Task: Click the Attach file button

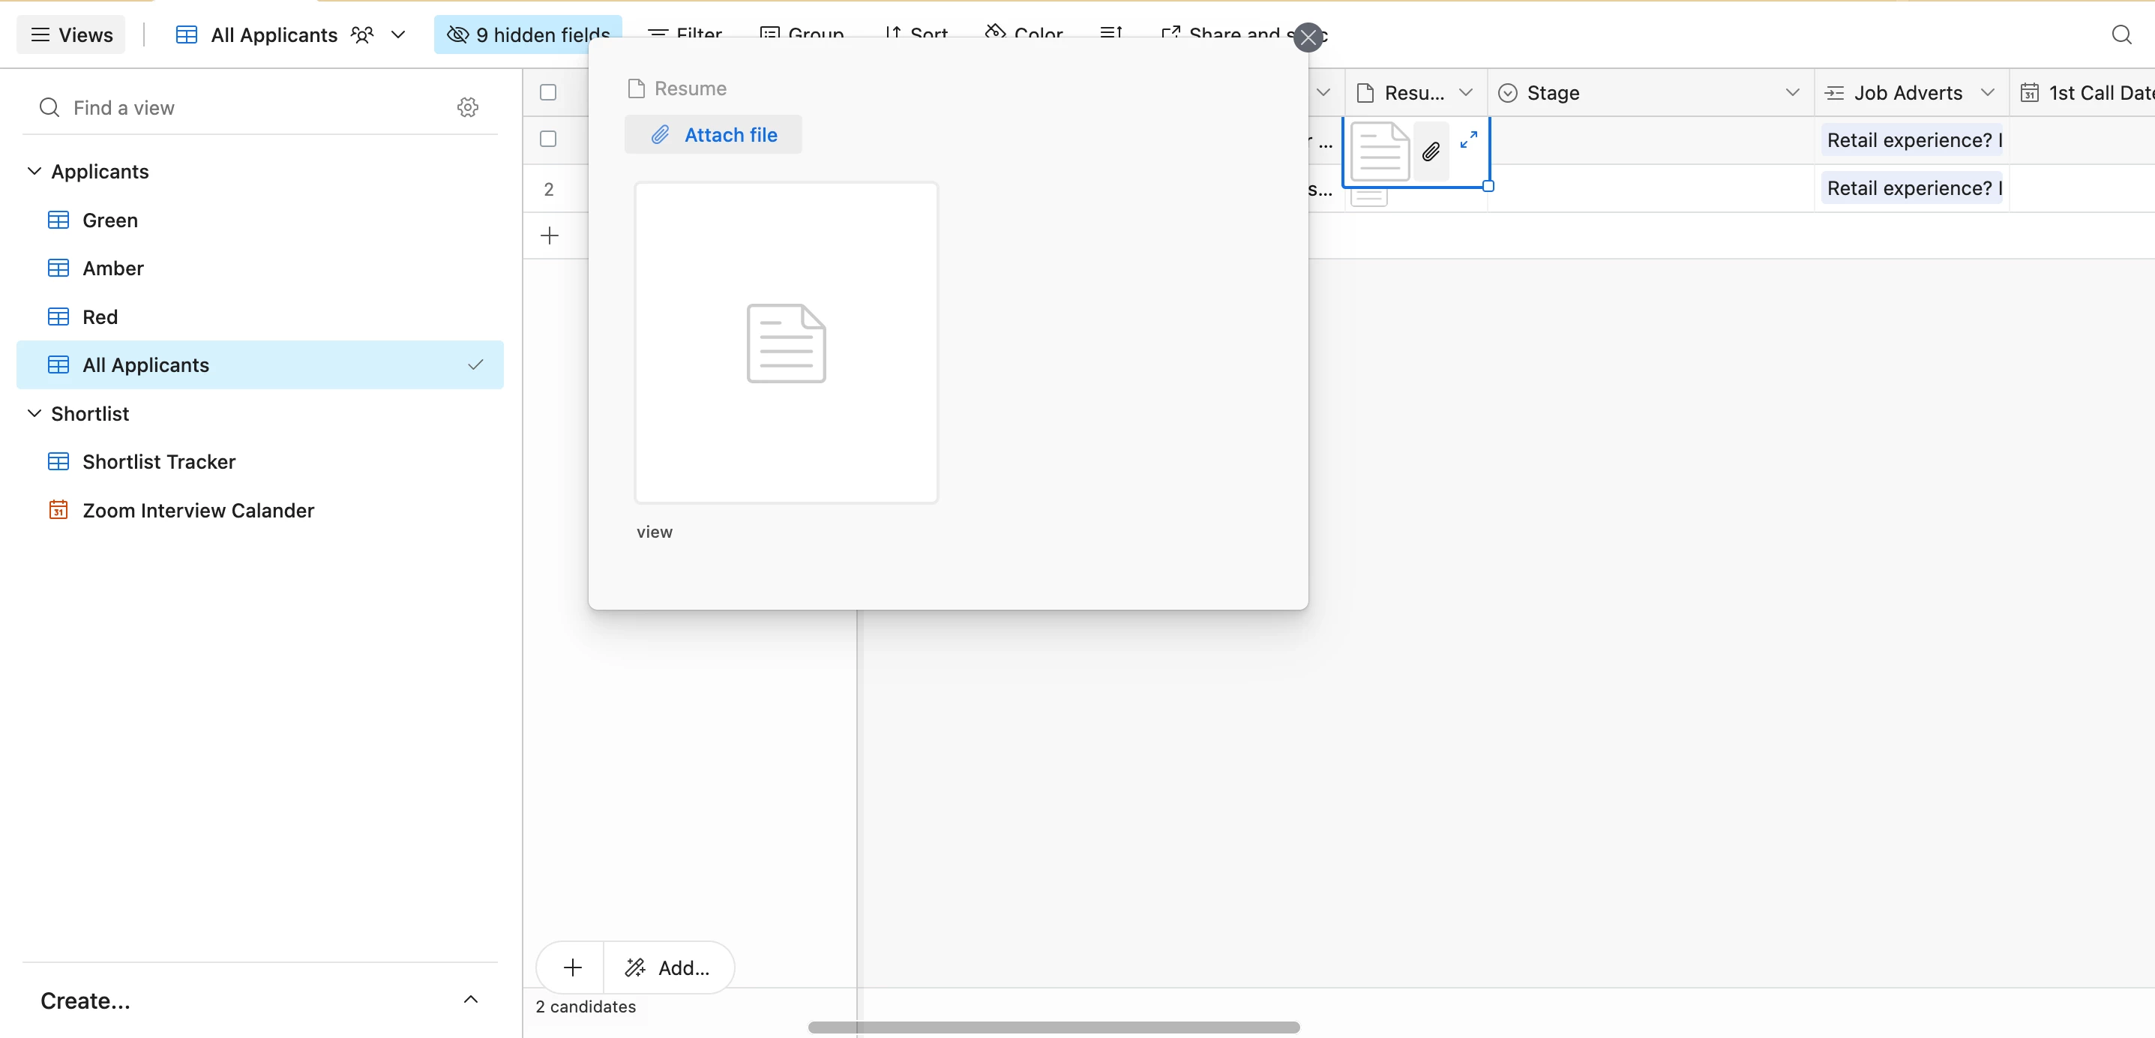Action: tap(713, 135)
